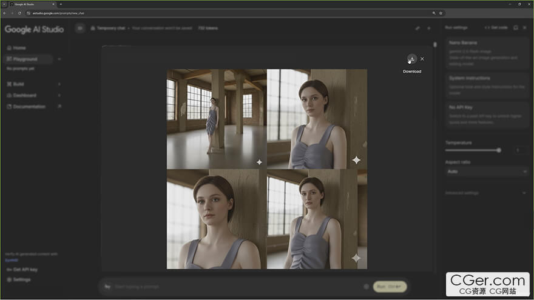The width and height of the screenshot is (534, 300).
Task: Open Dashboard in the sidebar
Action: pos(24,95)
